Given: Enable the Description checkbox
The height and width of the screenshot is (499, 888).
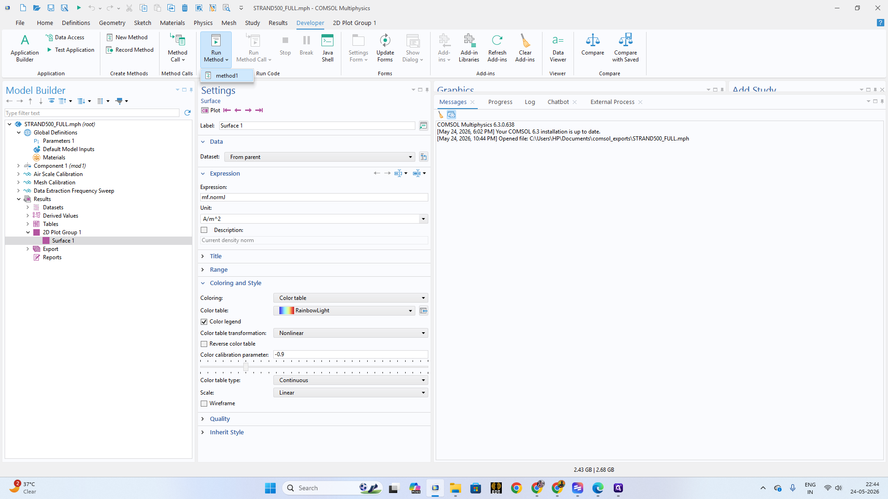Looking at the screenshot, I should (204, 230).
